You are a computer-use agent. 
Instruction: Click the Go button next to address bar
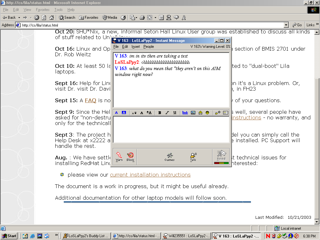[x=297, y=25]
